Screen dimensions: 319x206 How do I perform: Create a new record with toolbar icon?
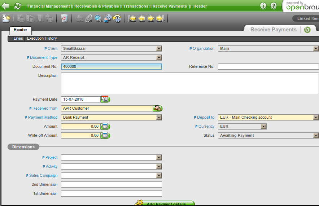pos(6,18)
